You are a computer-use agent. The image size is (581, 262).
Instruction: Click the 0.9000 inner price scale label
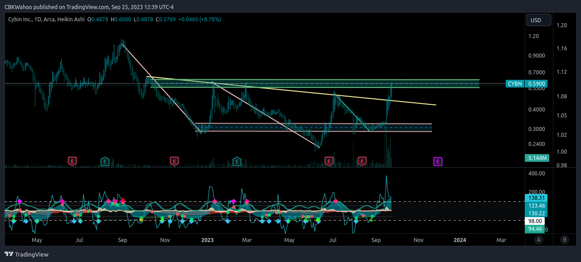[537, 56]
